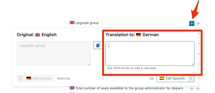Viewport: 215px width, 93px height.
Task: Click right chevron on Edit Spanish button
Action: (x=191, y=78)
